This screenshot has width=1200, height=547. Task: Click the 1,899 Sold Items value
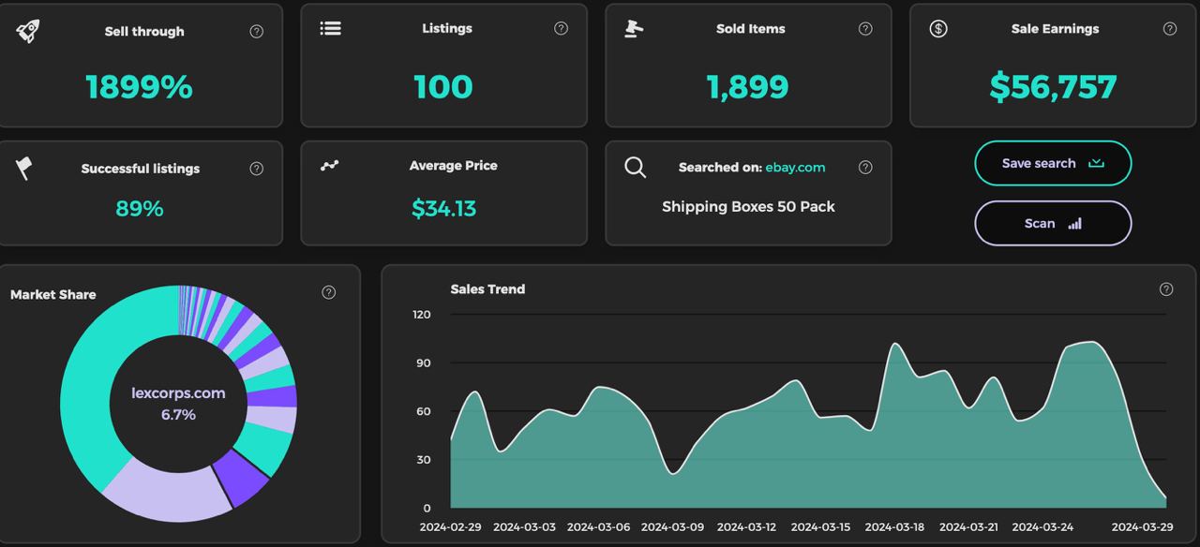(x=747, y=87)
